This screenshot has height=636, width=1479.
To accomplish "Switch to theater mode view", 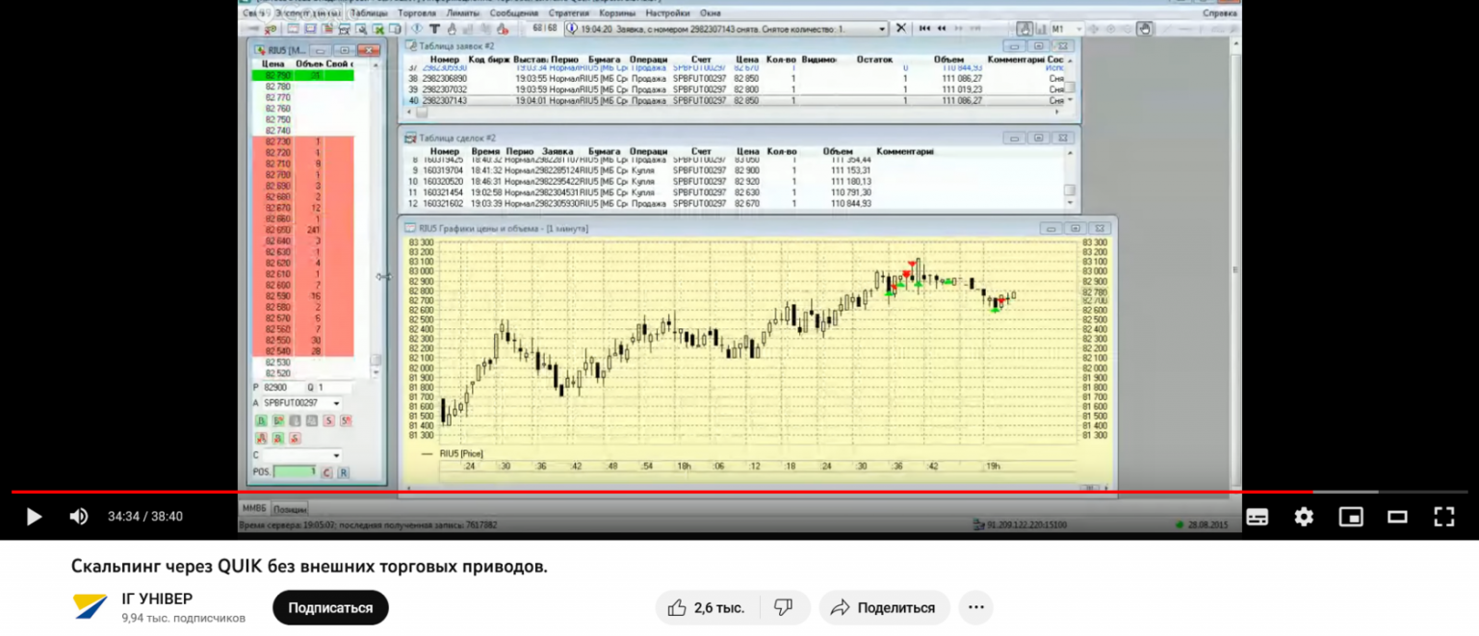I will click(1397, 517).
